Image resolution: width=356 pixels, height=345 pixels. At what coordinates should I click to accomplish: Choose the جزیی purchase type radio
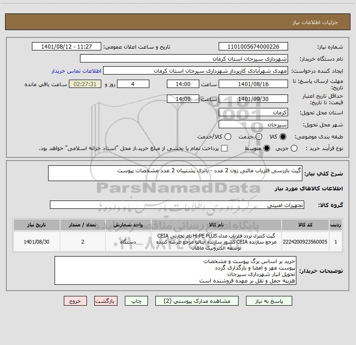294,148
